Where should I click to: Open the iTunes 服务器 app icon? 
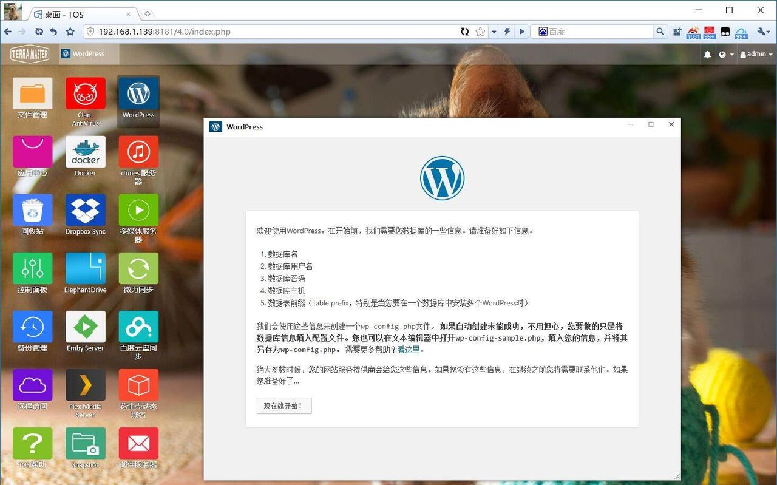[x=138, y=152]
